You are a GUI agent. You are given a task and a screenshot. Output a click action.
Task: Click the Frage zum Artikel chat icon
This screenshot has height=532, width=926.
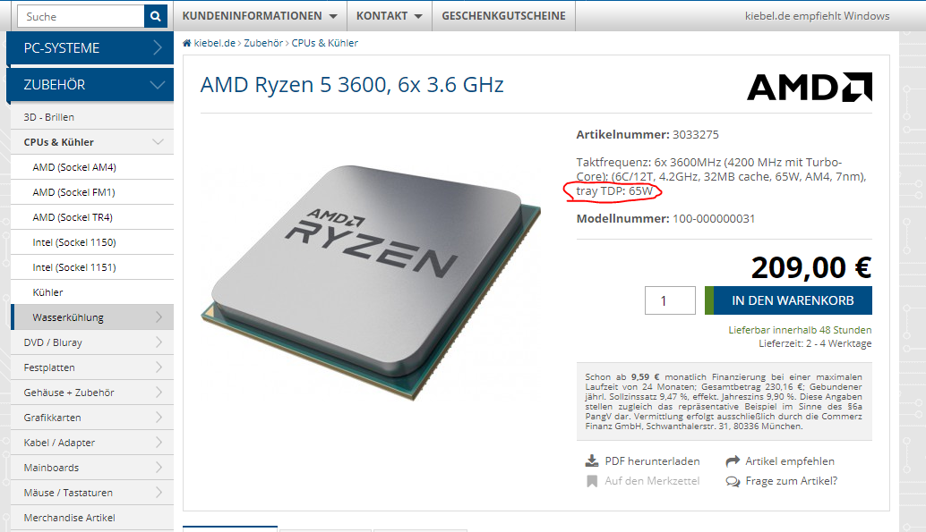[733, 481]
